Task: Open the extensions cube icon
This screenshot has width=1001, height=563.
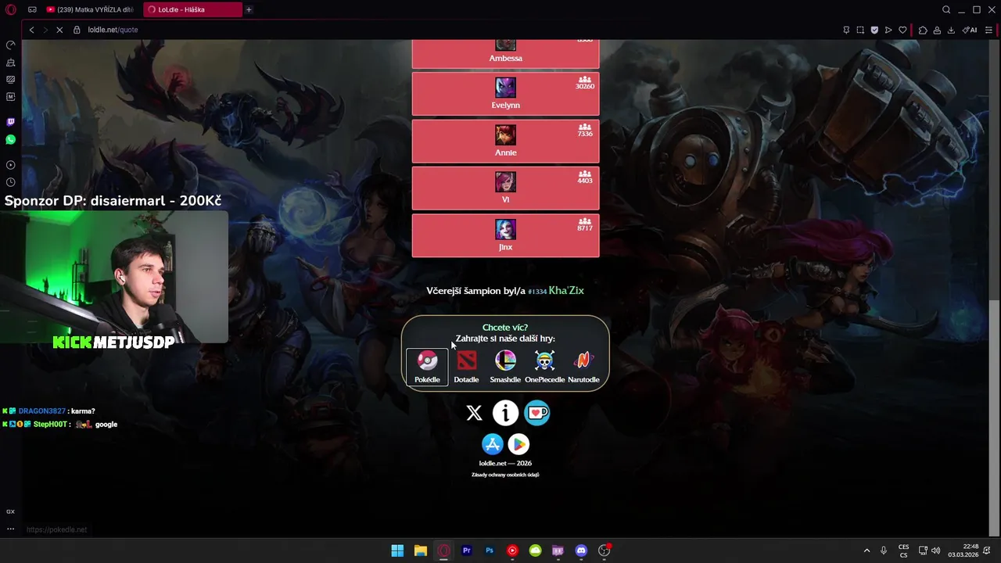Action: pos(923,30)
